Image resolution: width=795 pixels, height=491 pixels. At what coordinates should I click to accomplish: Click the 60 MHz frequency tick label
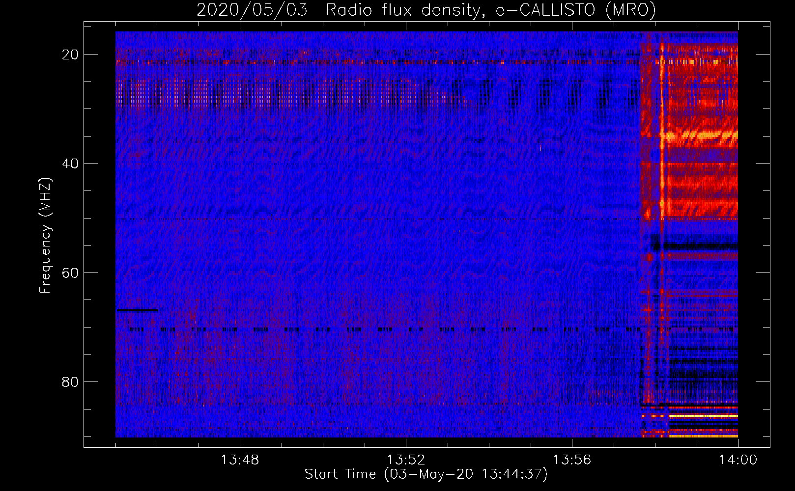[70, 273]
